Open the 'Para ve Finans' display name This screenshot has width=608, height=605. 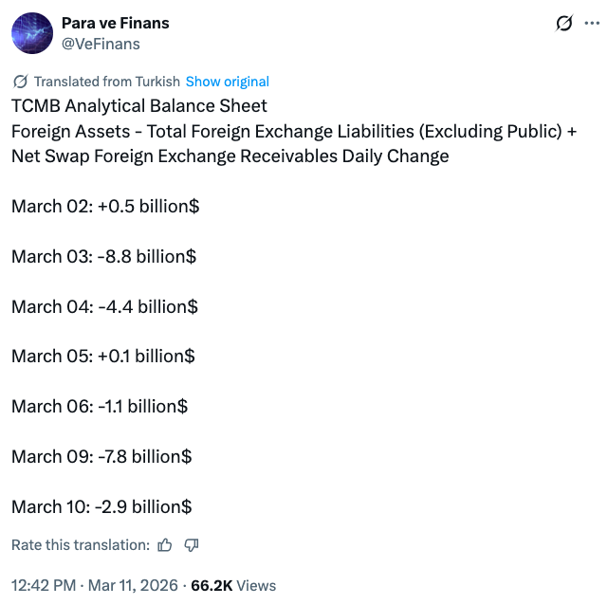coord(116,23)
